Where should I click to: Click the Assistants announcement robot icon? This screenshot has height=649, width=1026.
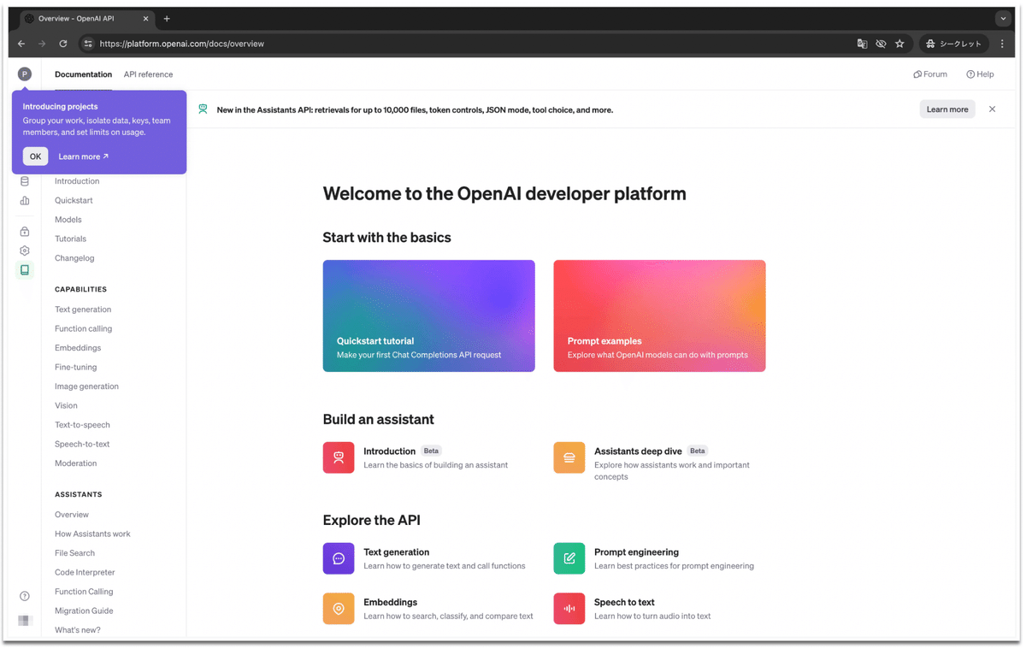203,109
